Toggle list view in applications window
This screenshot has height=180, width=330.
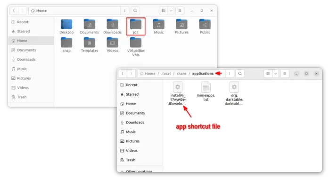point(268,74)
